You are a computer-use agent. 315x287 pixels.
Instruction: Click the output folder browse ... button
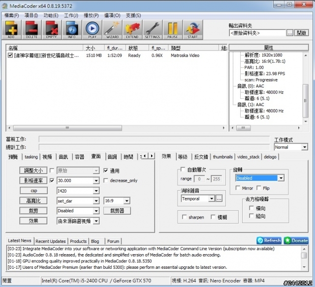coord(290,33)
